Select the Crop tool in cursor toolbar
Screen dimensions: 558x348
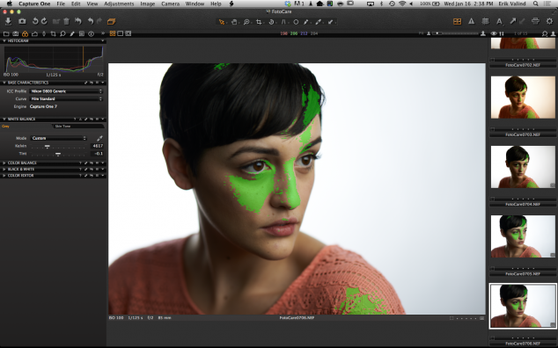click(259, 22)
